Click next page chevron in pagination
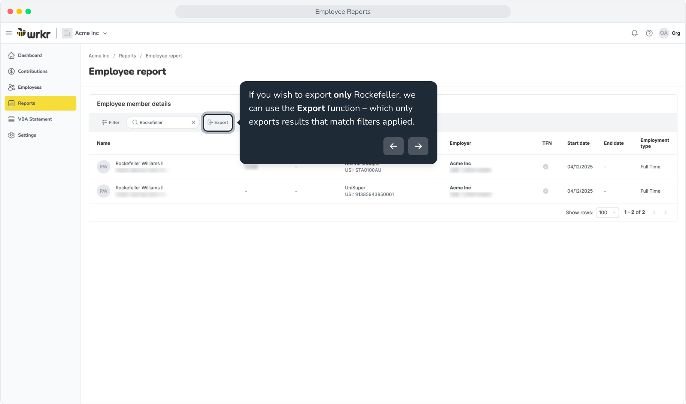 (x=665, y=212)
